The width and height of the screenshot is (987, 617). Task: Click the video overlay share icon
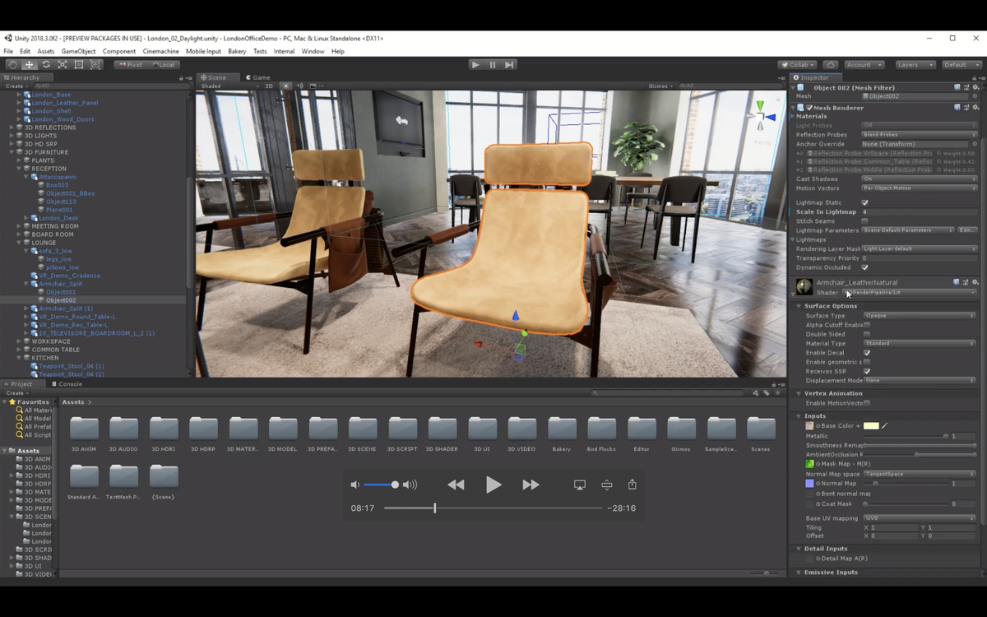pos(633,485)
